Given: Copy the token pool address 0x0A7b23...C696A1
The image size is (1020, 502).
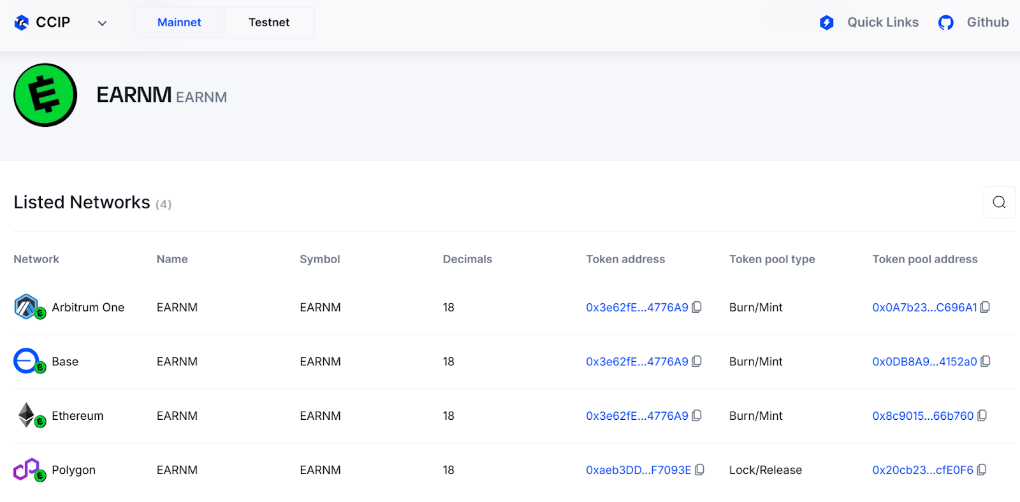Looking at the screenshot, I should [x=985, y=307].
